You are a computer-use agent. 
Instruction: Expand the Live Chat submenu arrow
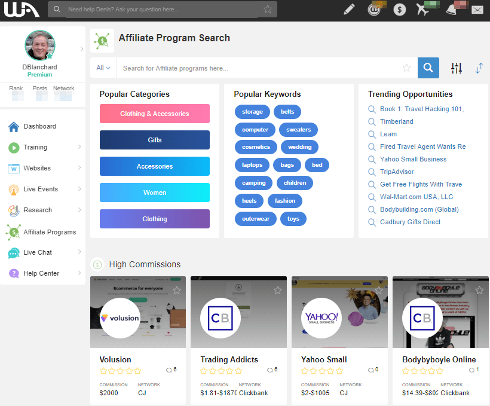(x=79, y=252)
